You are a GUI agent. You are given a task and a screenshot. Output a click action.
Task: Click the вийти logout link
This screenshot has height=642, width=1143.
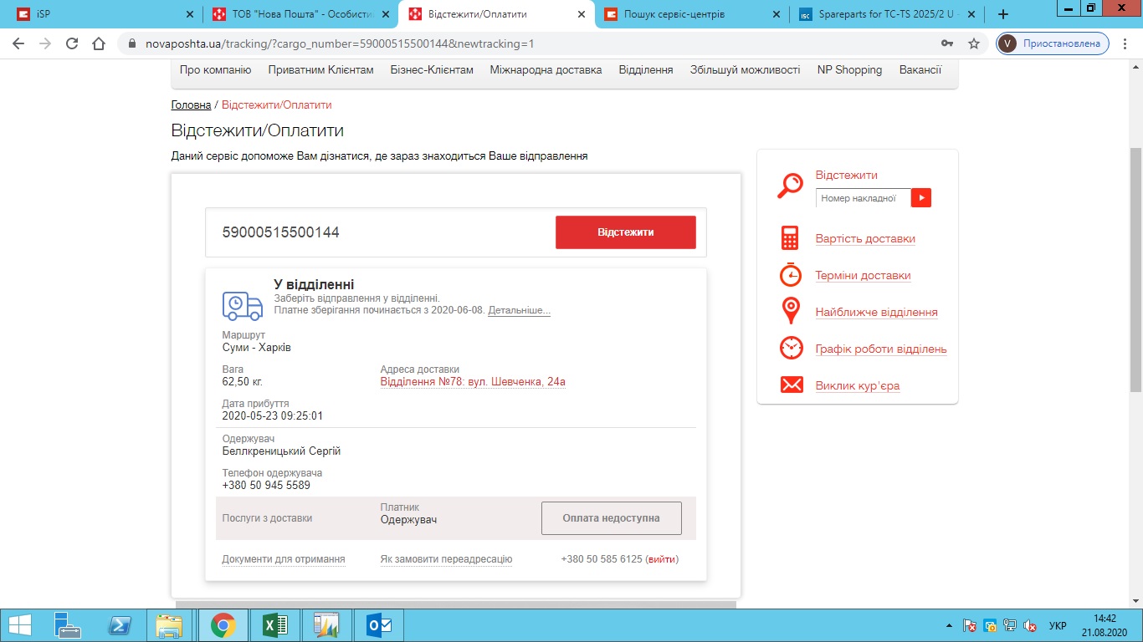click(x=662, y=559)
